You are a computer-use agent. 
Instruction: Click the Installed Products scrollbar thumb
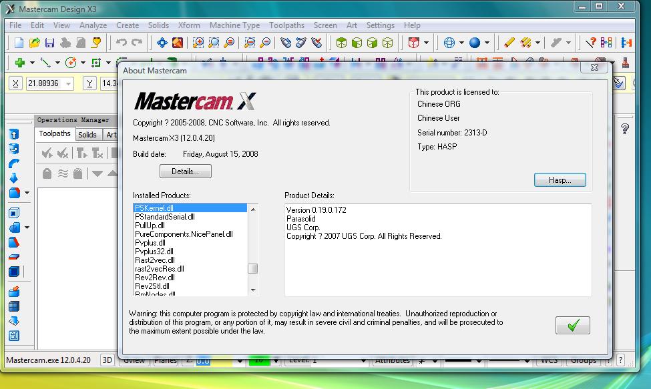point(252,269)
